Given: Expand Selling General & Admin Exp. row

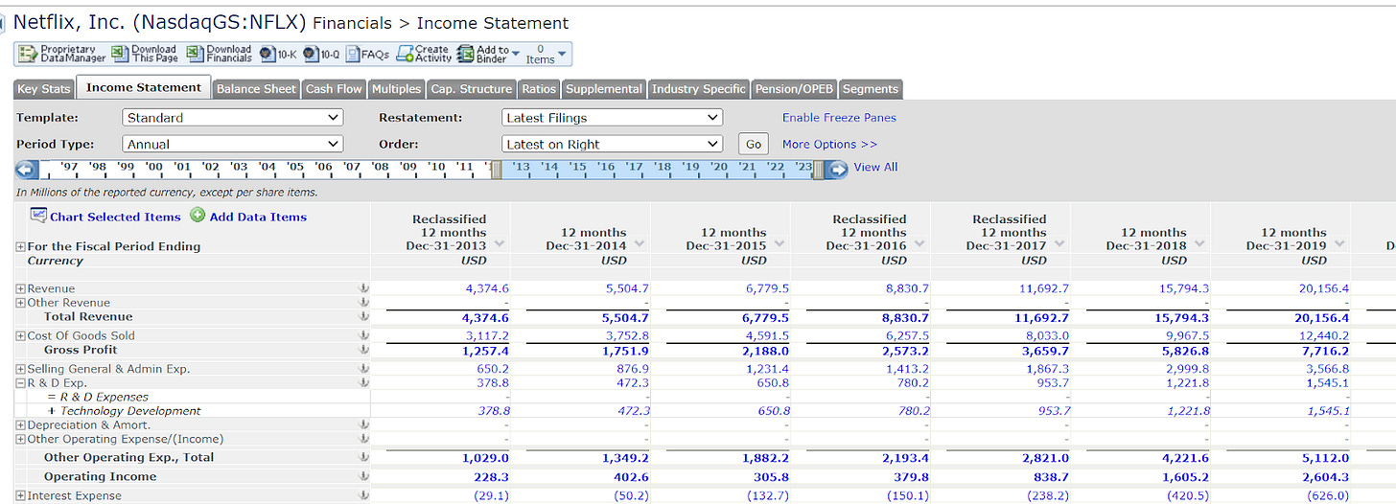Looking at the screenshot, I should pos(21,369).
